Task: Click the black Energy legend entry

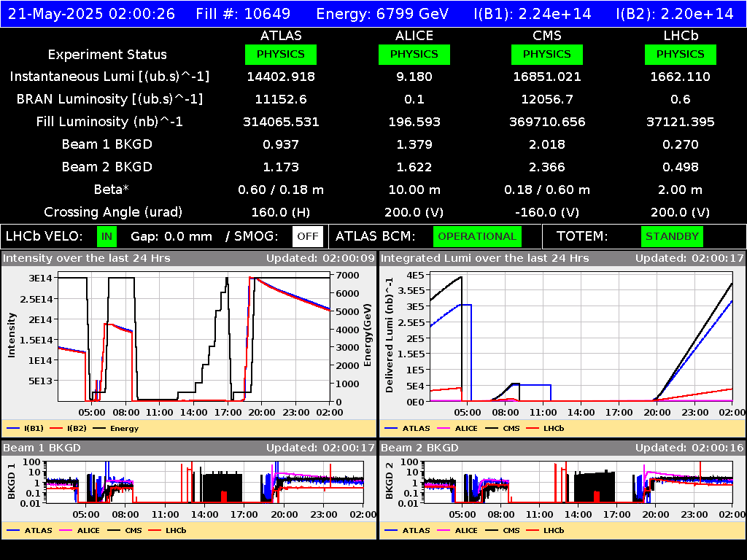Action: (116, 429)
